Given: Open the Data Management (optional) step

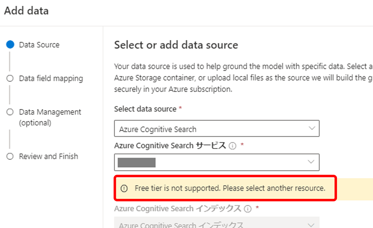Looking at the screenshot, I should 50,117.
